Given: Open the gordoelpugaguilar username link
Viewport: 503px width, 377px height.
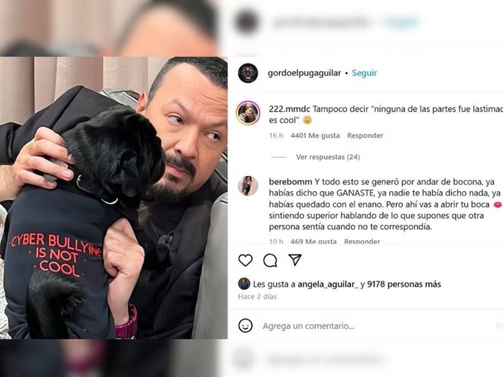Looking at the screenshot, I should (304, 73).
